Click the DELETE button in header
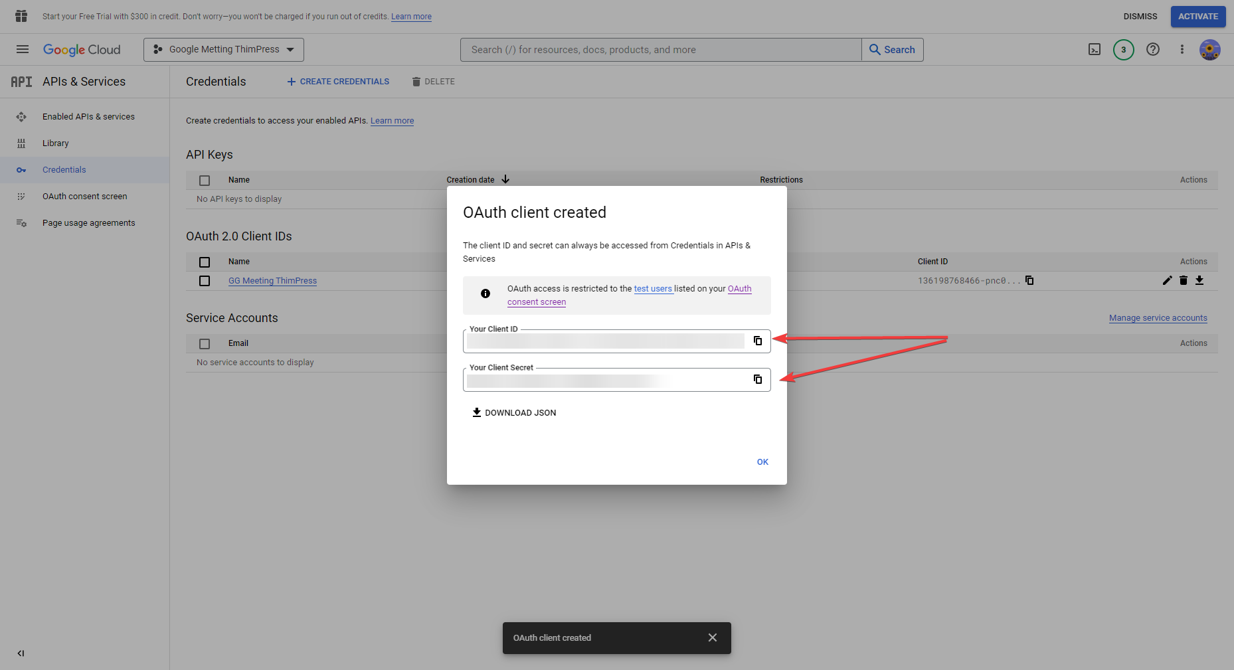The width and height of the screenshot is (1234, 670). coord(433,82)
